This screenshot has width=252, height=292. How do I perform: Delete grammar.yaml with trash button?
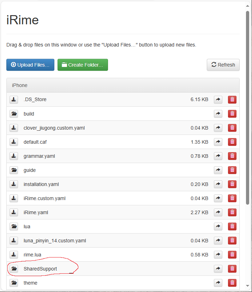pos(232,156)
